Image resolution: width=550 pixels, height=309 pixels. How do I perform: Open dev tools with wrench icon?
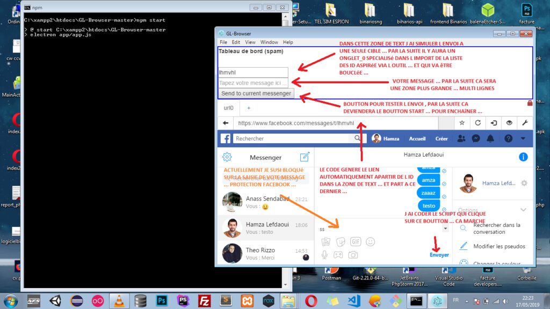[x=525, y=123]
